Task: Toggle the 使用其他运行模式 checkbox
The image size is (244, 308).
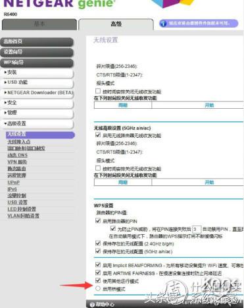Action: click(98, 281)
